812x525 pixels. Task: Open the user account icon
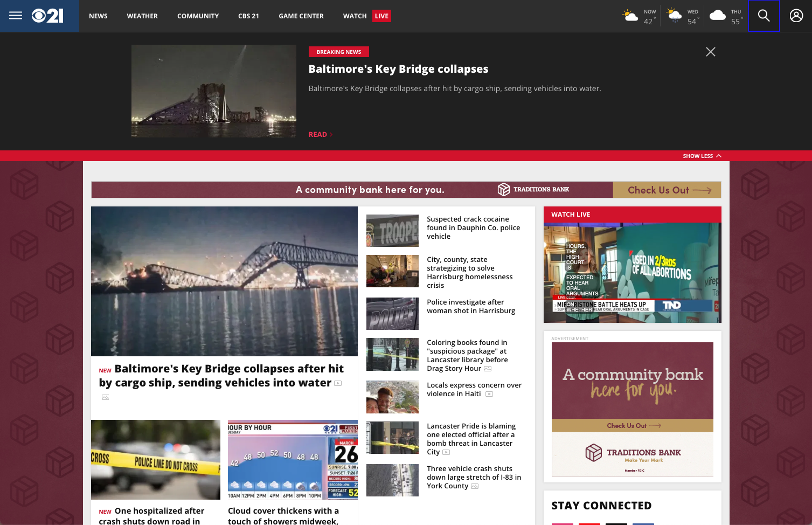796,16
